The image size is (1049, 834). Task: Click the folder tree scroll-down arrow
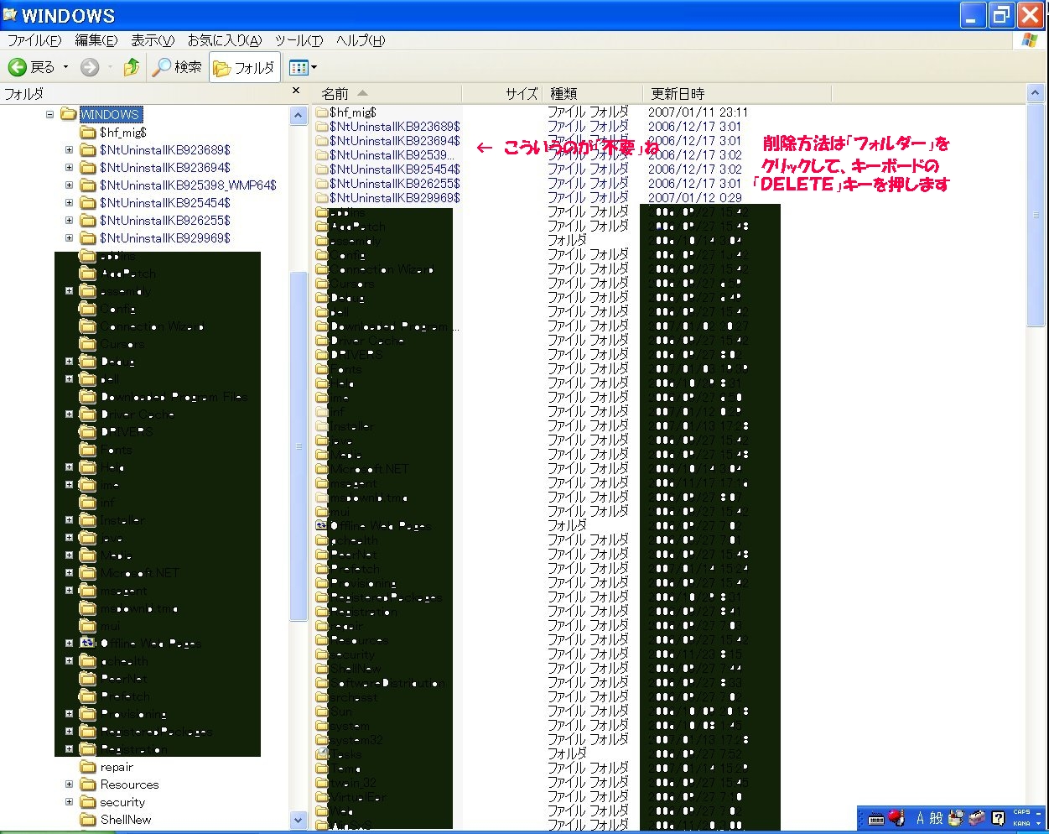(x=299, y=820)
